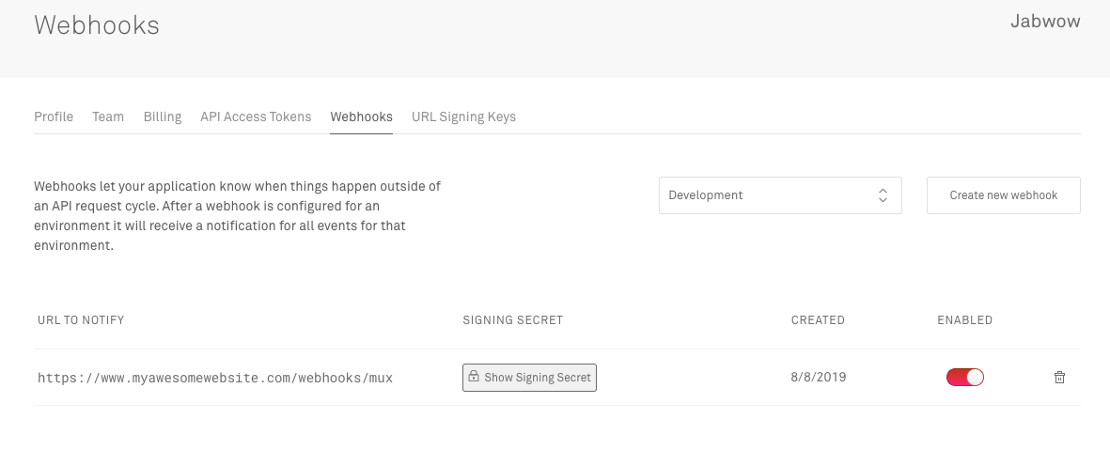Click Create new webhook button
The height and width of the screenshot is (450, 1110).
pos(1003,195)
